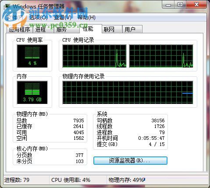Click the 未分页 value 103

point(79,161)
